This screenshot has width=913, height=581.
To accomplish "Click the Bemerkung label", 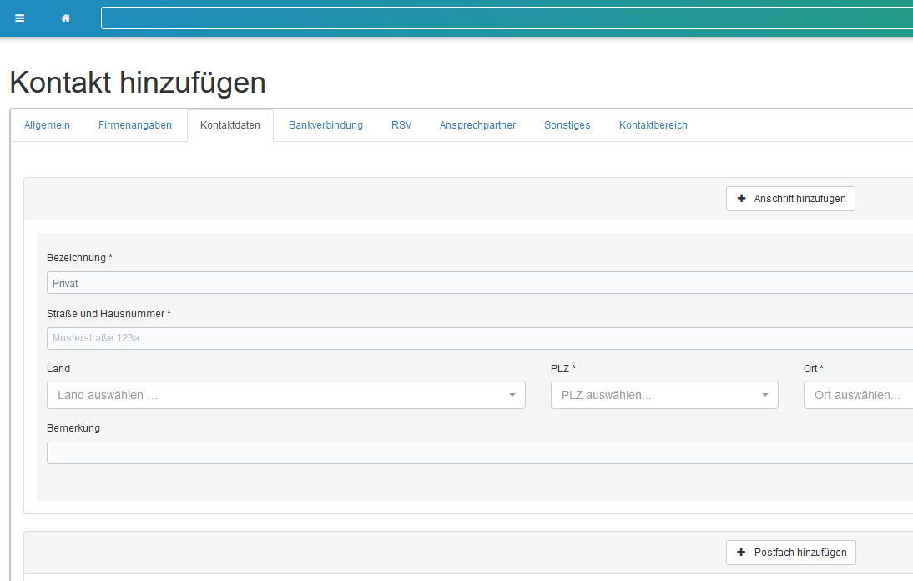I will click(73, 428).
